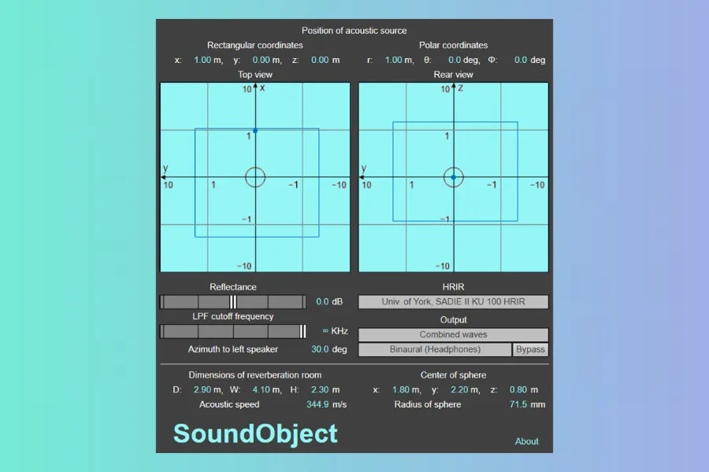
Task: Click the blue source dot in Rear view
Action: pyautogui.click(x=453, y=178)
